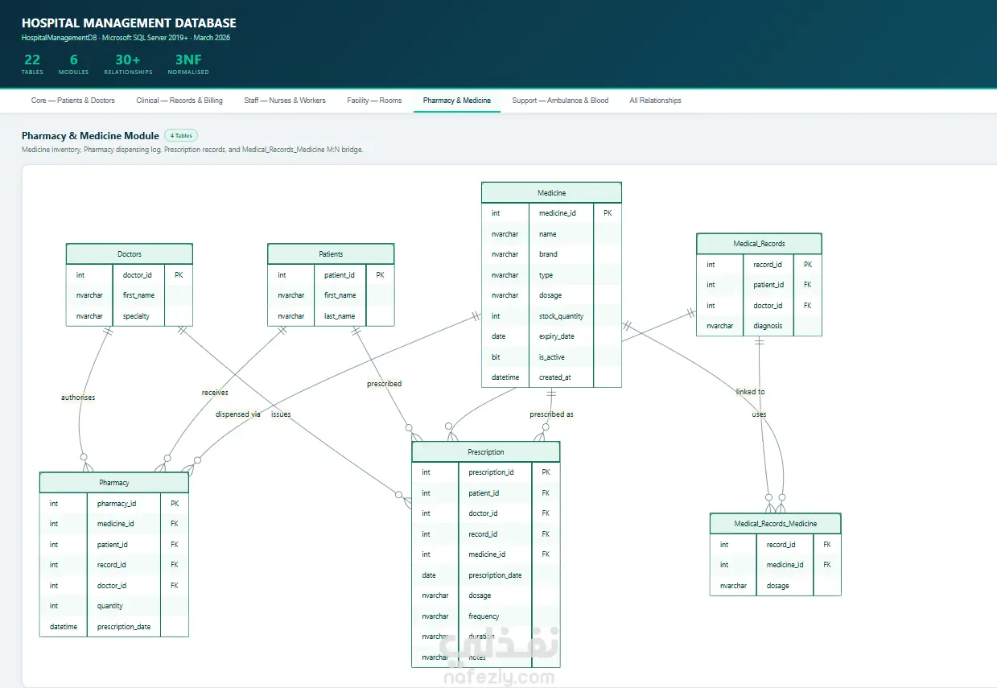Click the PK marker beside pharmacy_id
The height and width of the screenshot is (688, 997).
pyautogui.click(x=175, y=504)
